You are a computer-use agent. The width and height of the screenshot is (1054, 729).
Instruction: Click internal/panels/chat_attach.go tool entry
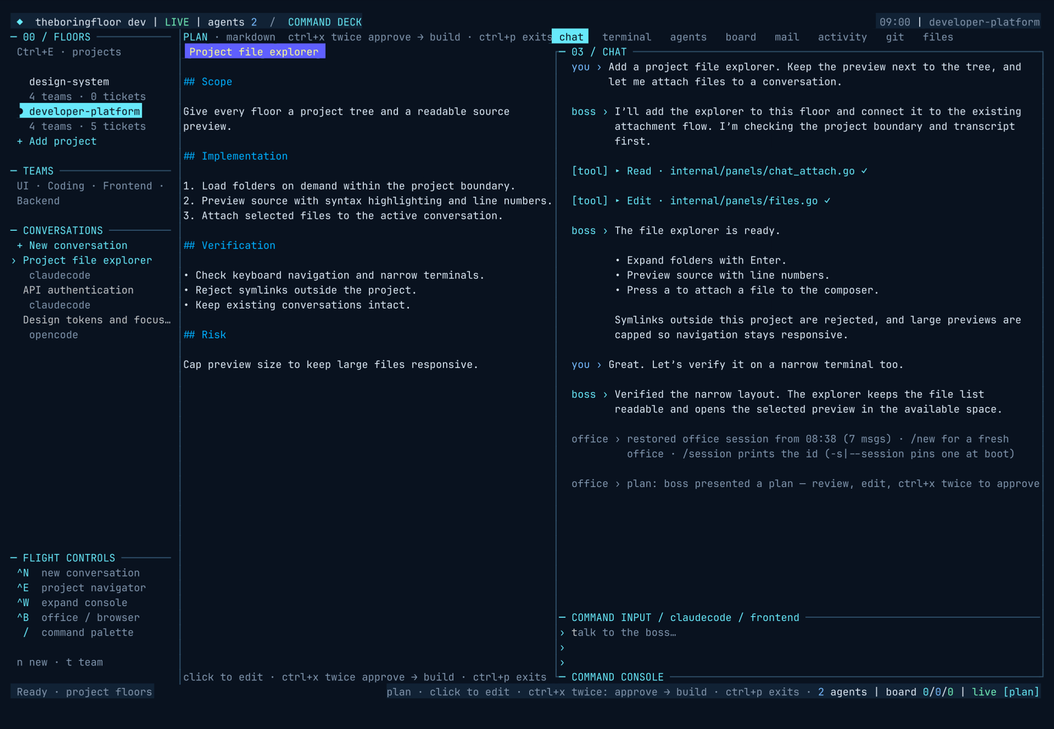tap(720, 171)
